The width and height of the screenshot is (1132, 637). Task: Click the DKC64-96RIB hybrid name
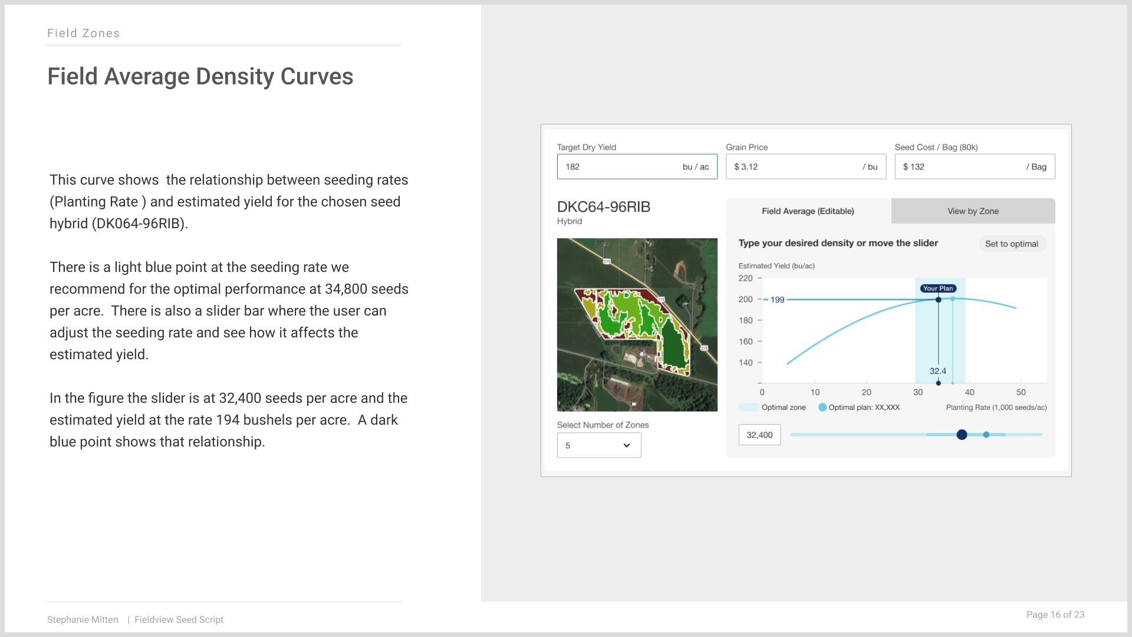tap(604, 207)
